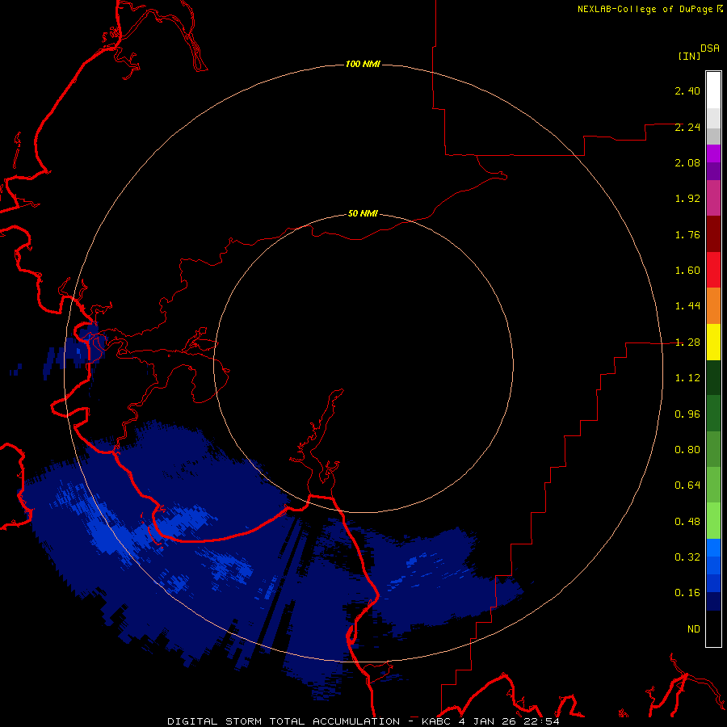
Task: Pick the dark purple legend swatch
Action: click(713, 171)
